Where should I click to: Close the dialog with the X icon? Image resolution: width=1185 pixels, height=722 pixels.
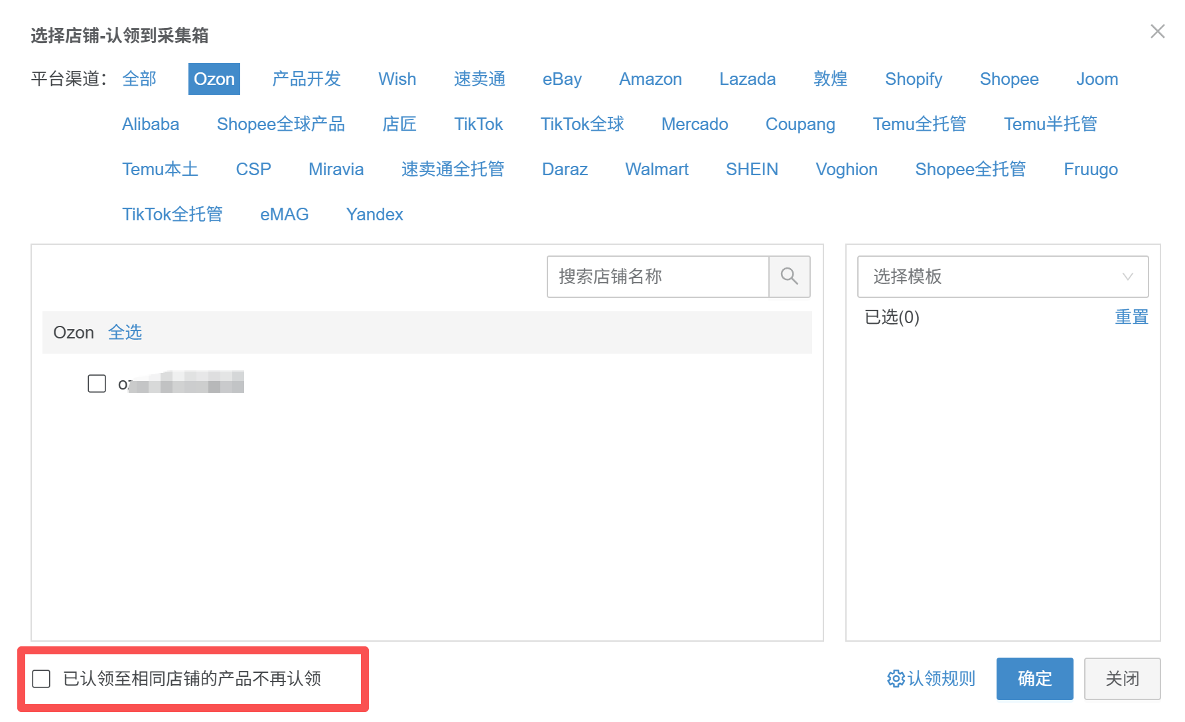pos(1158,31)
